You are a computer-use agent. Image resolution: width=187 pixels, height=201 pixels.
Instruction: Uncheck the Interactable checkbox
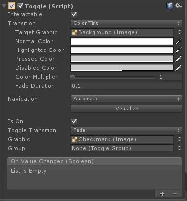tap(74, 14)
